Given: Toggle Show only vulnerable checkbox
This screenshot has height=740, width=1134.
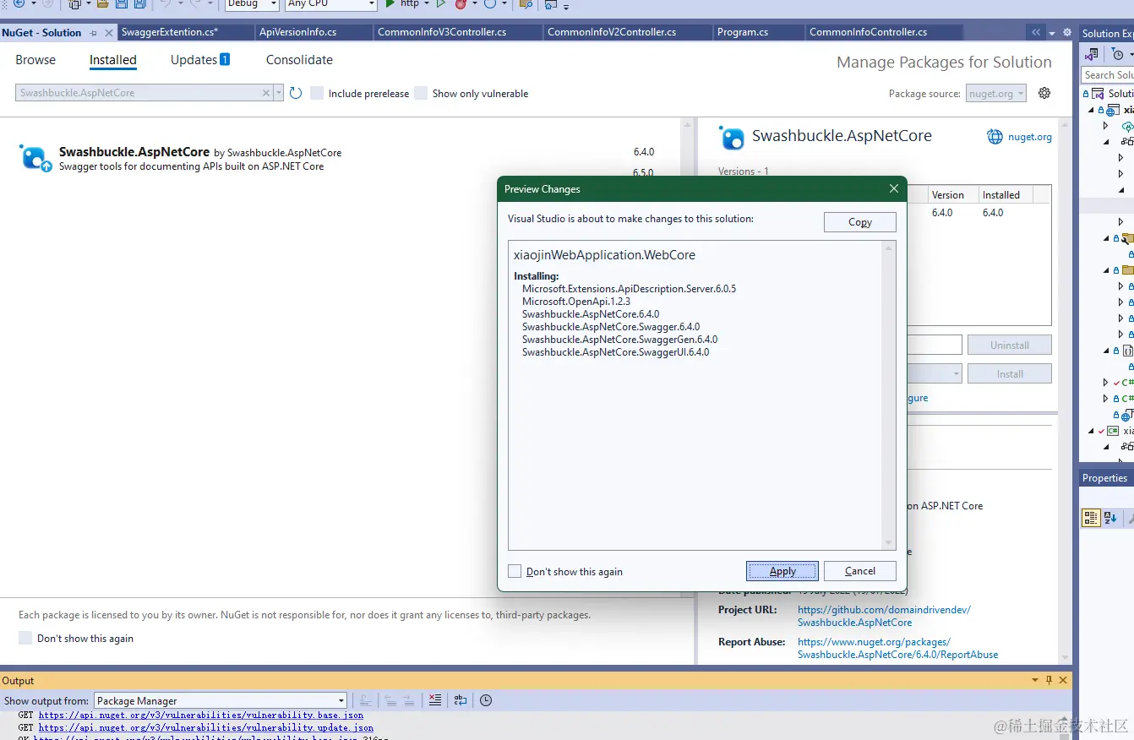Looking at the screenshot, I should point(421,93).
